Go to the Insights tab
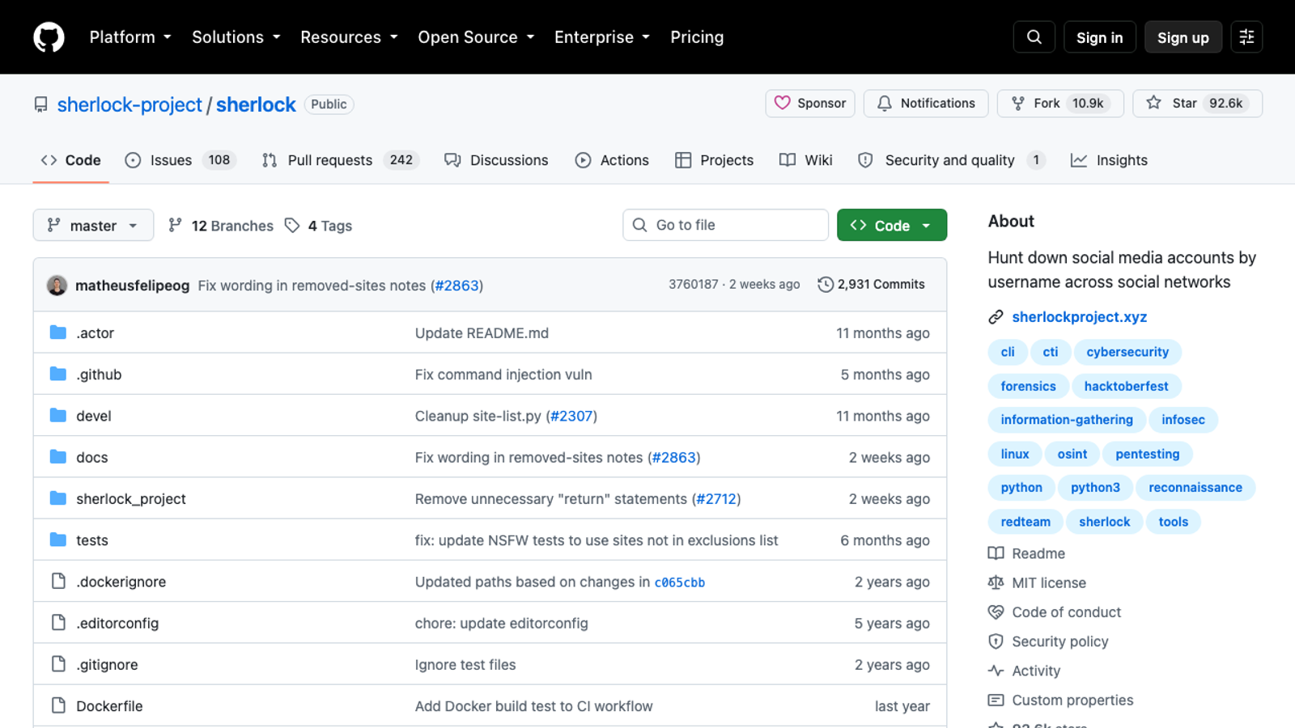The width and height of the screenshot is (1295, 728). [1109, 160]
